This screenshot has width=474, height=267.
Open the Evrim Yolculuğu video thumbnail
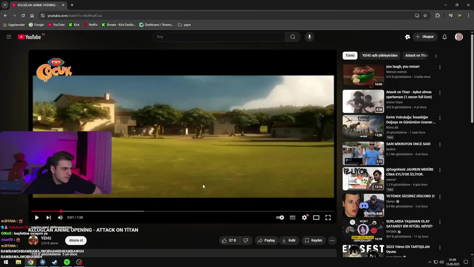tap(363, 127)
